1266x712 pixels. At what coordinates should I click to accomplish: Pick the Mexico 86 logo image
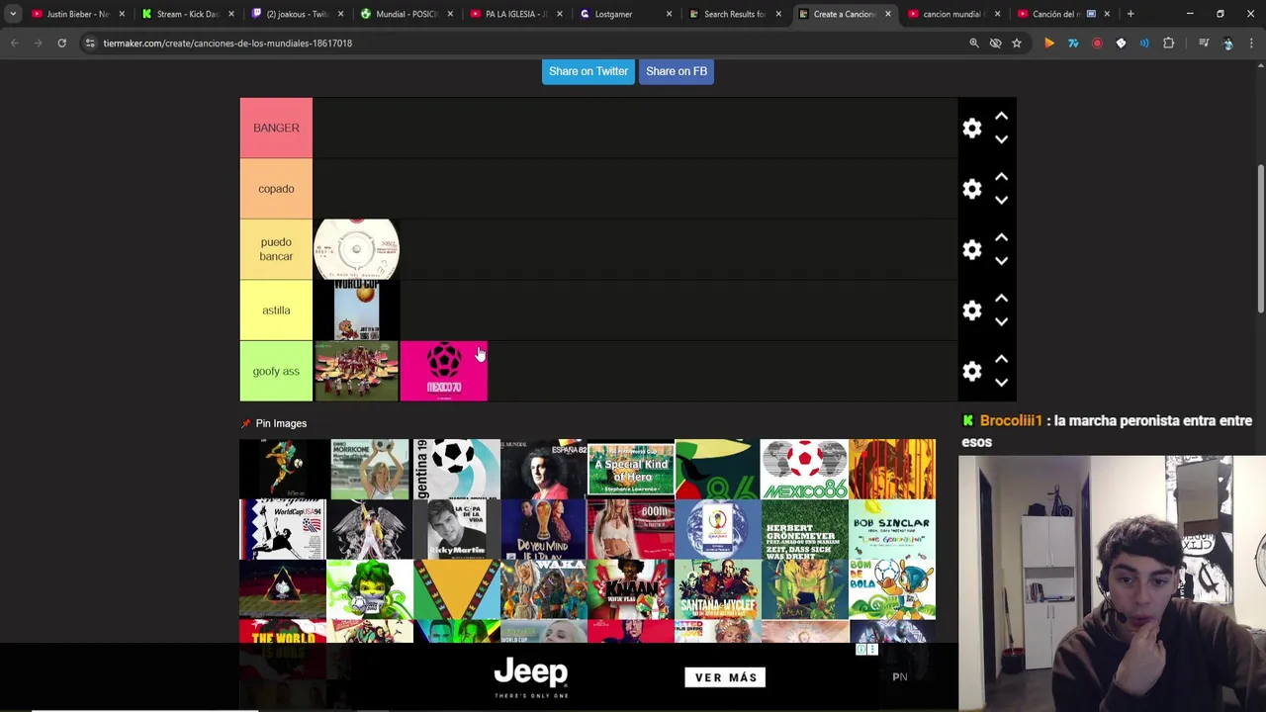(x=804, y=469)
